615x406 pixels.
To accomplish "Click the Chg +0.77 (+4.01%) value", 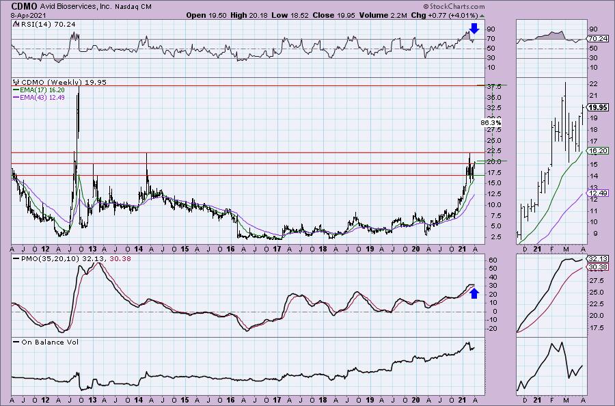I will pyautogui.click(x=444, y=15).
